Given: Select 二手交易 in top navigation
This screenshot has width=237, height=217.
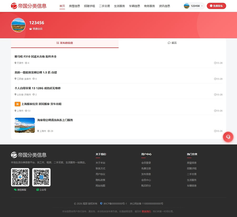Looking at the screenshot, I should (x=105, y=6).
